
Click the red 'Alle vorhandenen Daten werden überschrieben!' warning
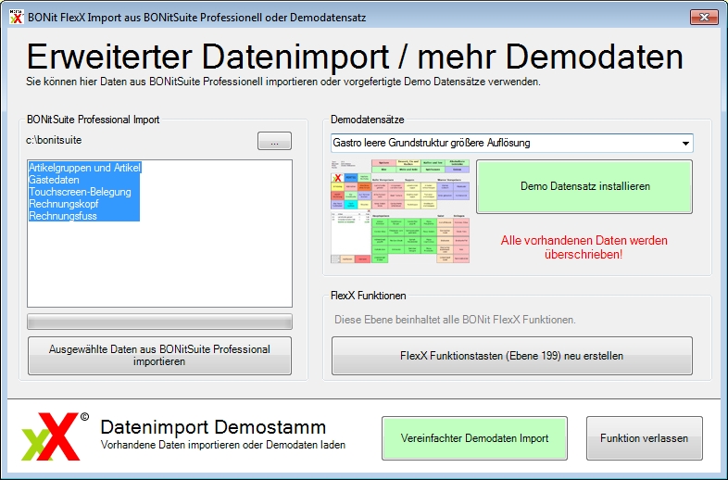point(584,247)
